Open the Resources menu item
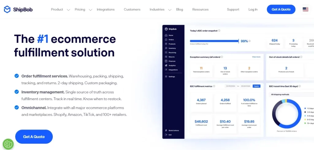 coord(200,9)
